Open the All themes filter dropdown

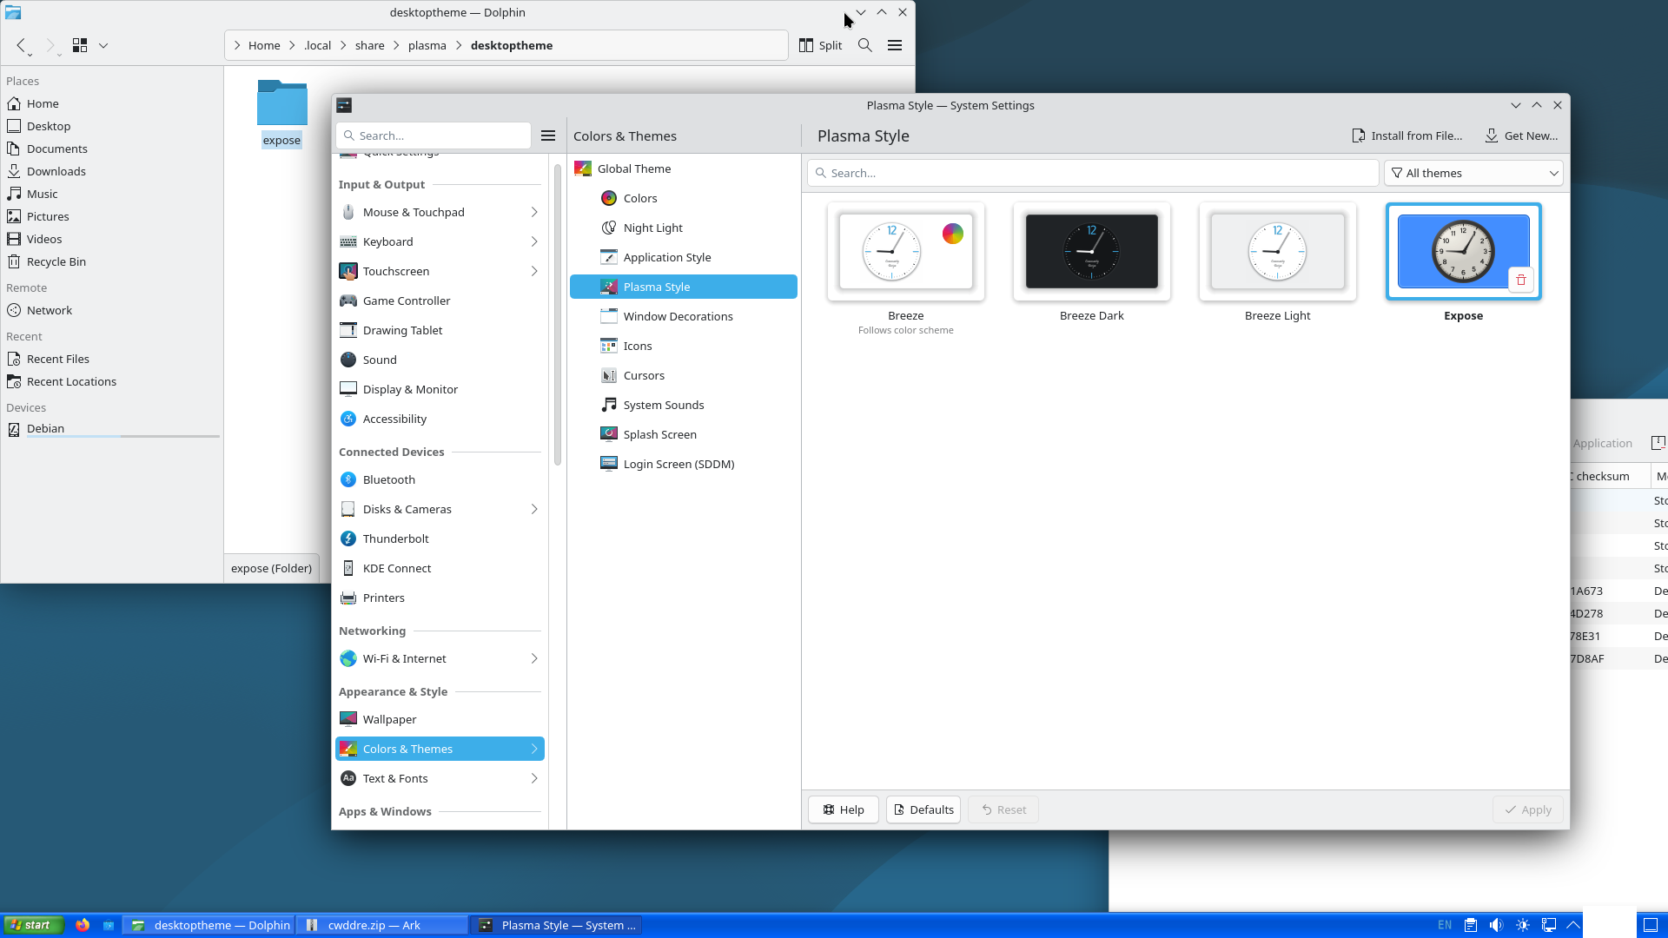1473,173
